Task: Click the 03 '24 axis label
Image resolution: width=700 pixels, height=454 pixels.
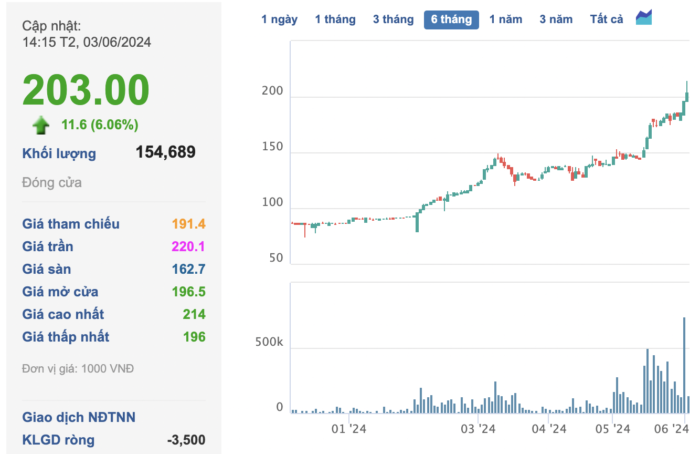Action: point(479,429)
